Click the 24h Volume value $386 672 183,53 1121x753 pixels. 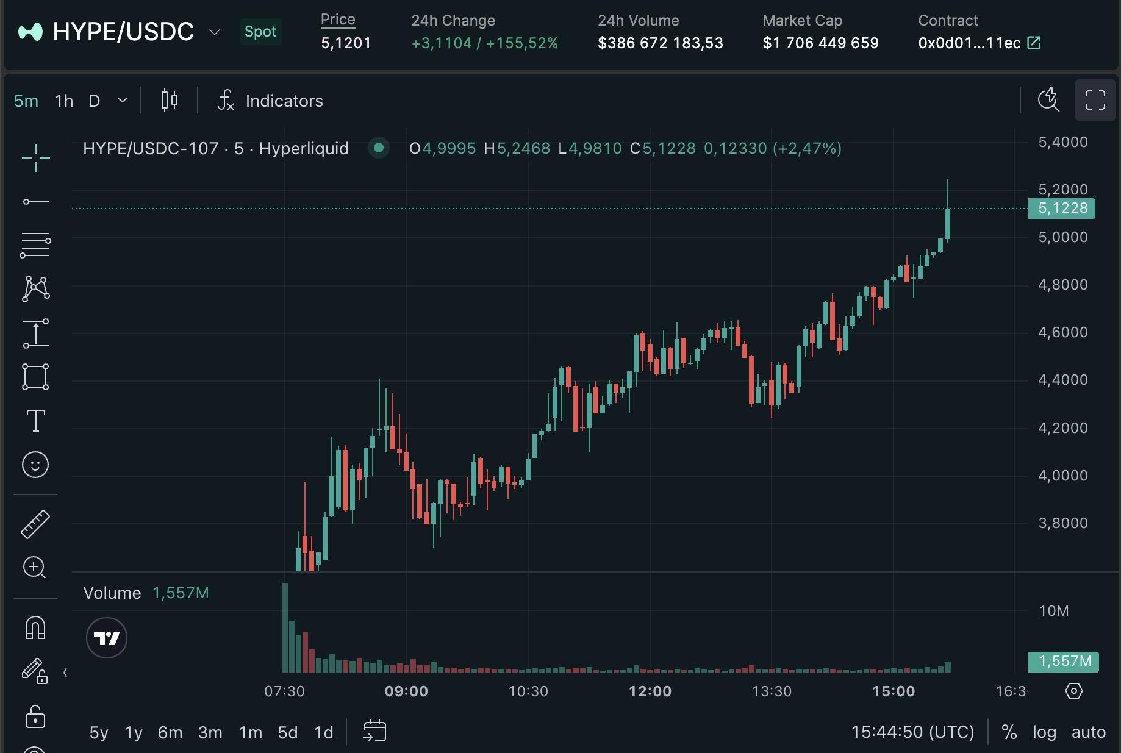(x=661, y=43)
